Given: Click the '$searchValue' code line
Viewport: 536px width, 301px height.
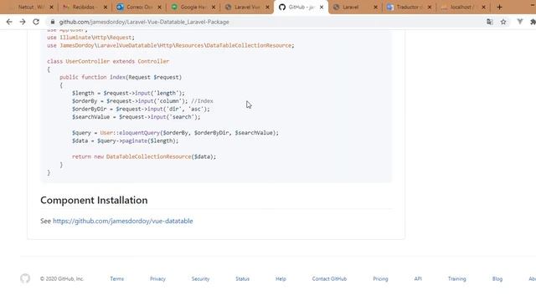Looking at the screenshot, I should click(136, 117).
